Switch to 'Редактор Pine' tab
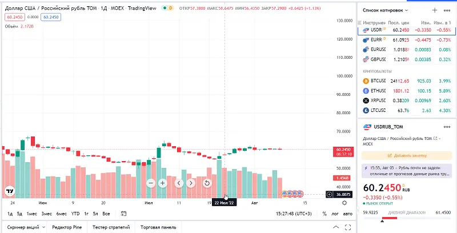The width and height of the screenshot is (457, 233). point(67,227)
